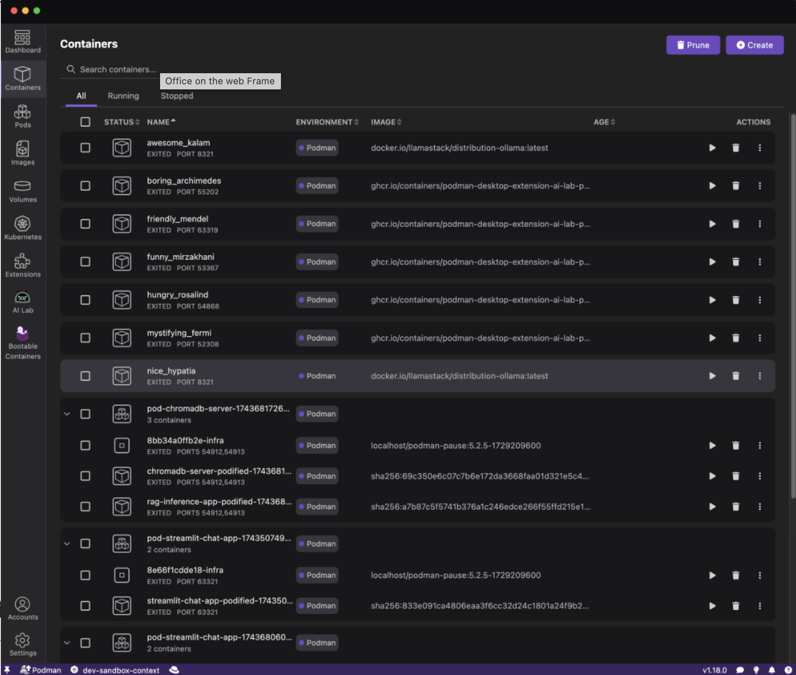796x675 pixels.
Task: Open the Kubernetes section
Action: 23,228
